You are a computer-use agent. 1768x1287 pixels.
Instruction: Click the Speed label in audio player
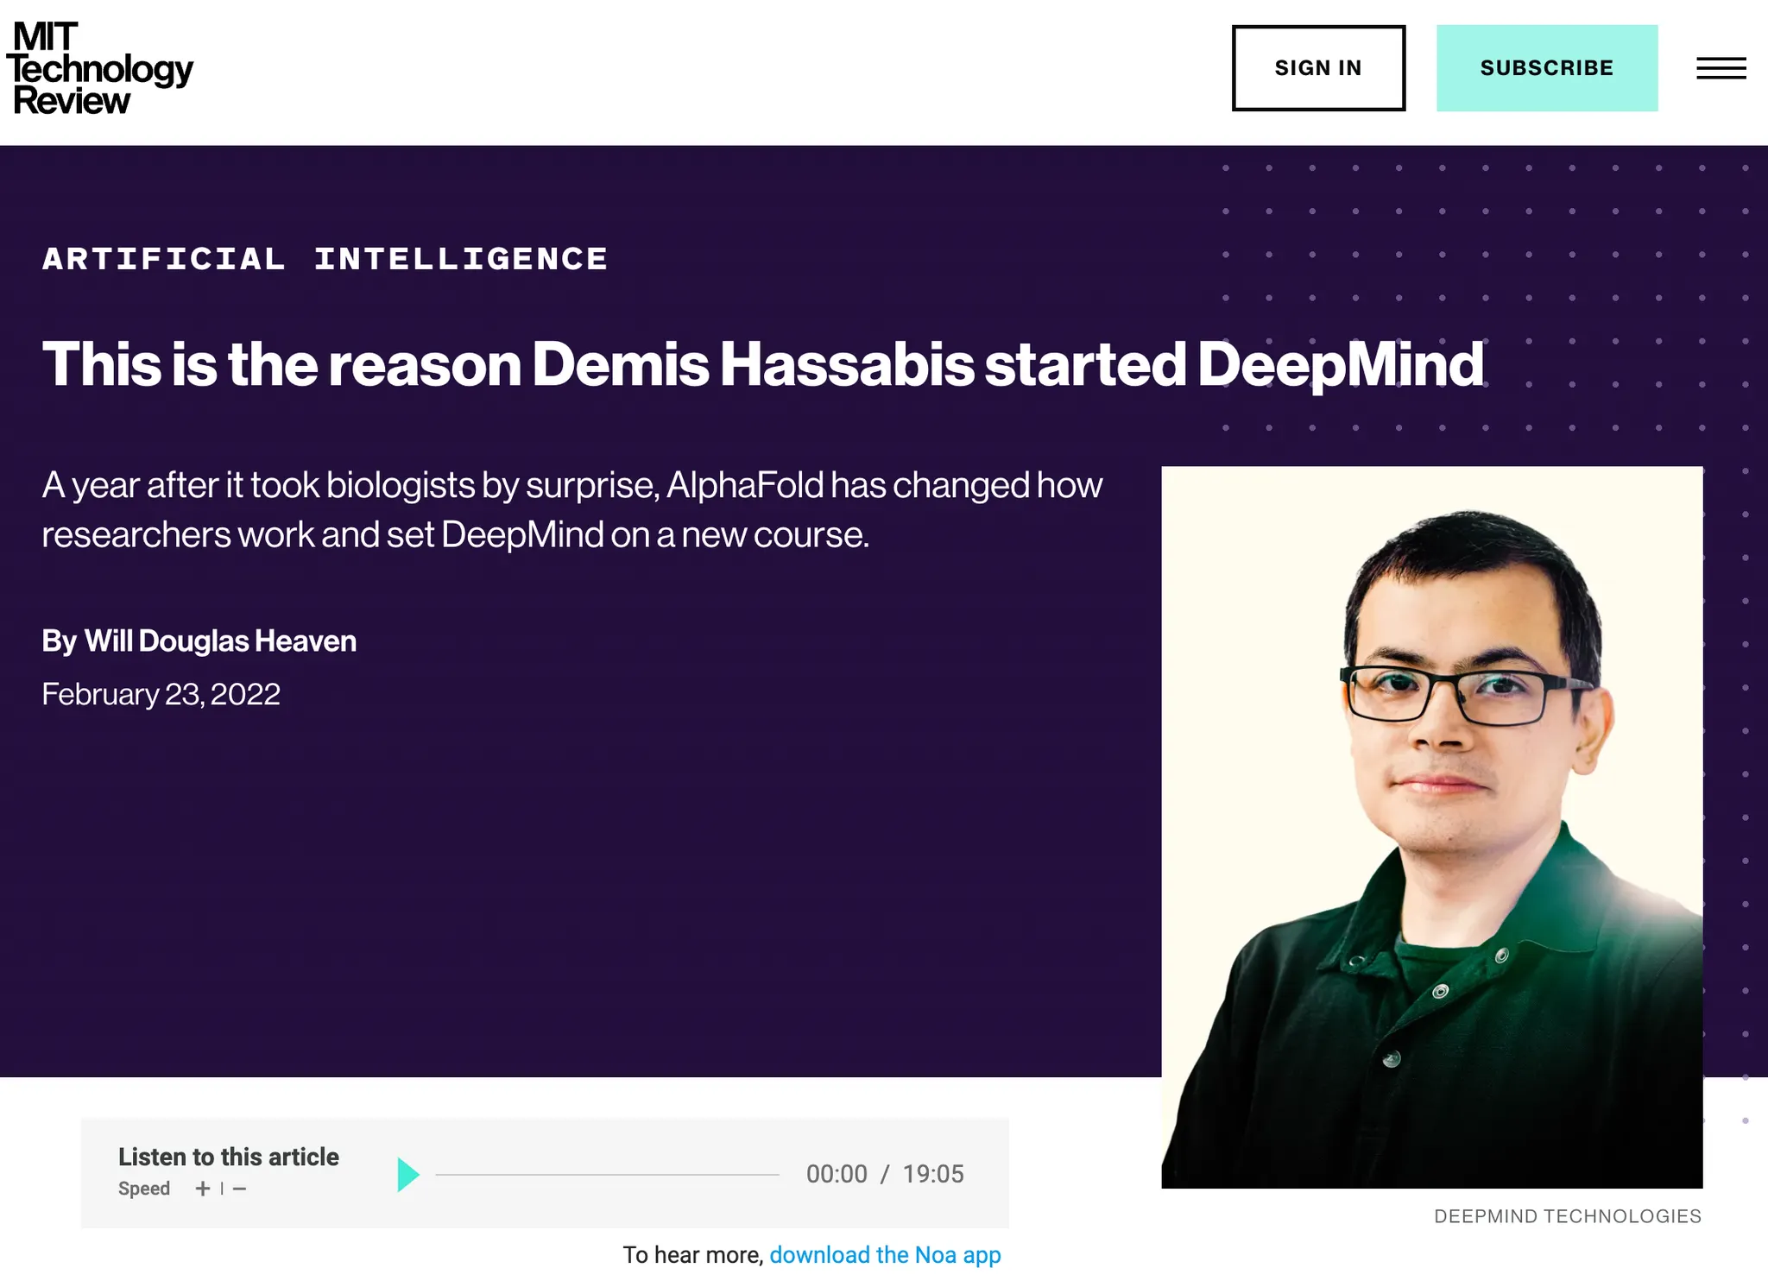click(x=144, y=1189)
